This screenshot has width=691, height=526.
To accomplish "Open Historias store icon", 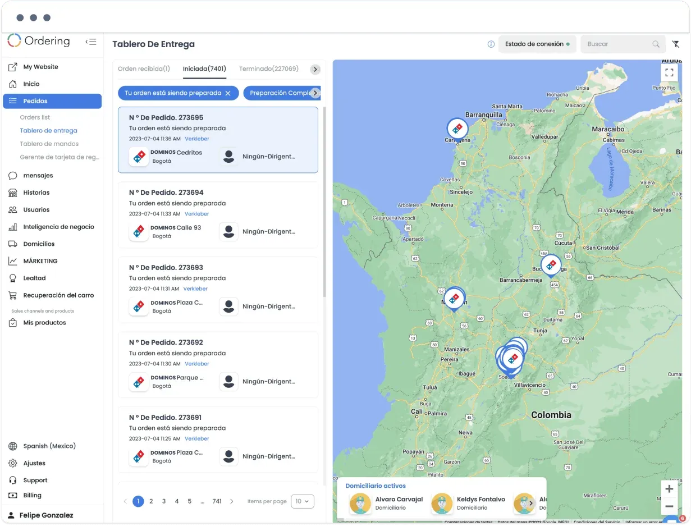I will click(13, 193).
